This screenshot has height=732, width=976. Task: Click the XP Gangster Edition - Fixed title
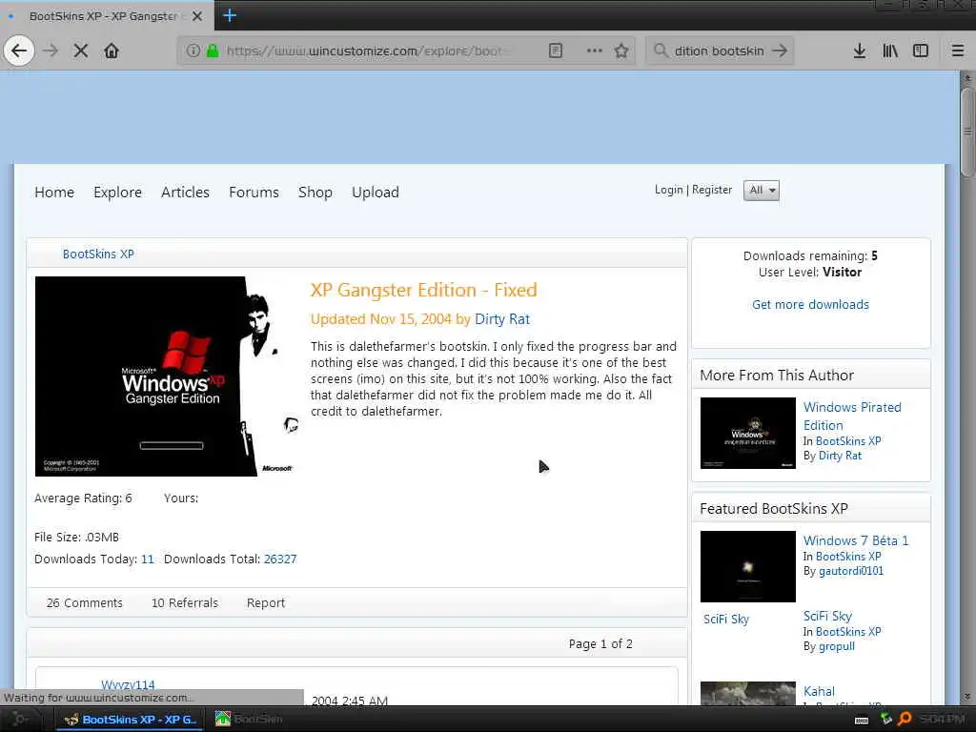click(424, 290)
